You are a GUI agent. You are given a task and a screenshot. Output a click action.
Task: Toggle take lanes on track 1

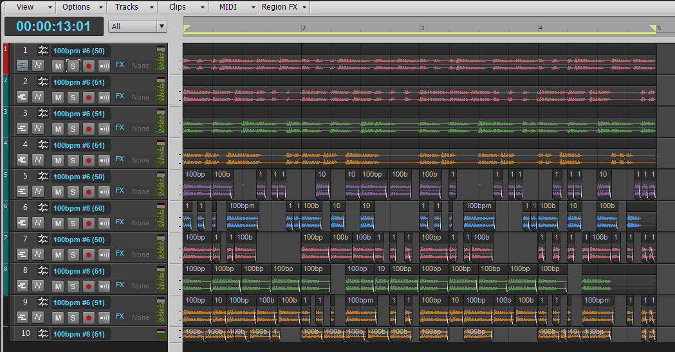pyautogui.click(x=23, y=66)
